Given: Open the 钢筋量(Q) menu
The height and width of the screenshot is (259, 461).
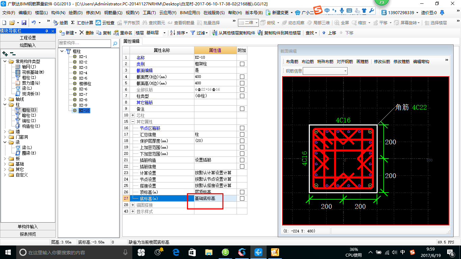Looking at the screenshot, I should tap(113, 13).
